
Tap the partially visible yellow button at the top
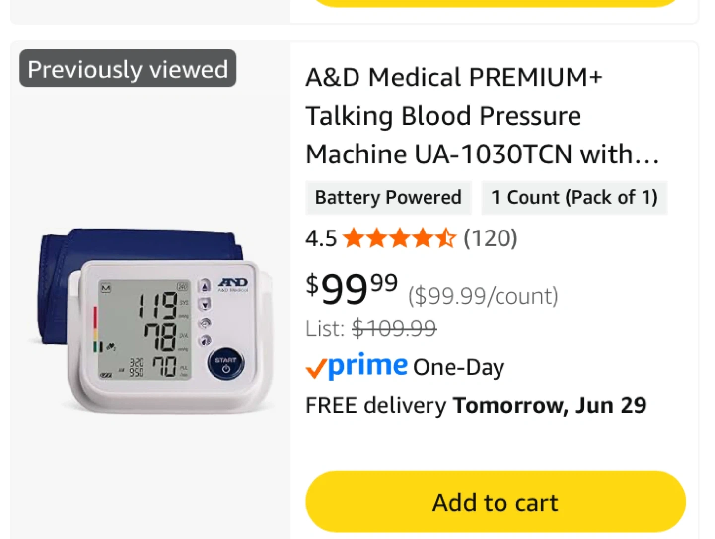pyautogui.click(x=495, y=3)
